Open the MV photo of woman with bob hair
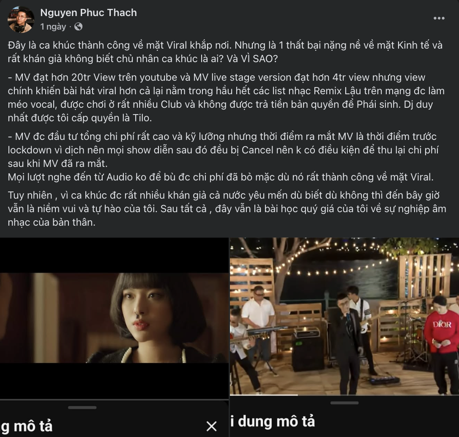This screenshot has width=459, height=437. click(x=114, y=318)
